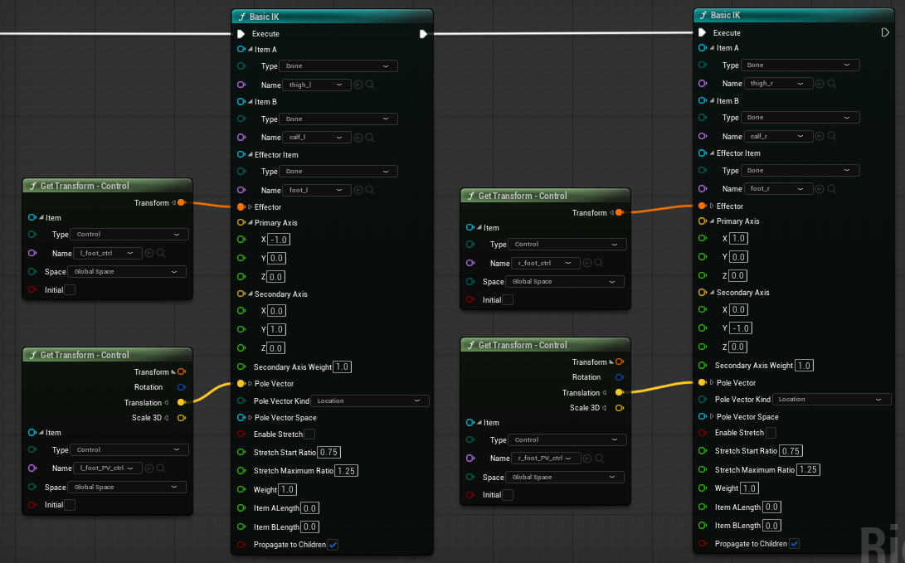The width and height of the screenshot is (905, 563).
Task: Check Enable Stretch on the thigh_l Basic IK
Action: [x=309, y=434]
